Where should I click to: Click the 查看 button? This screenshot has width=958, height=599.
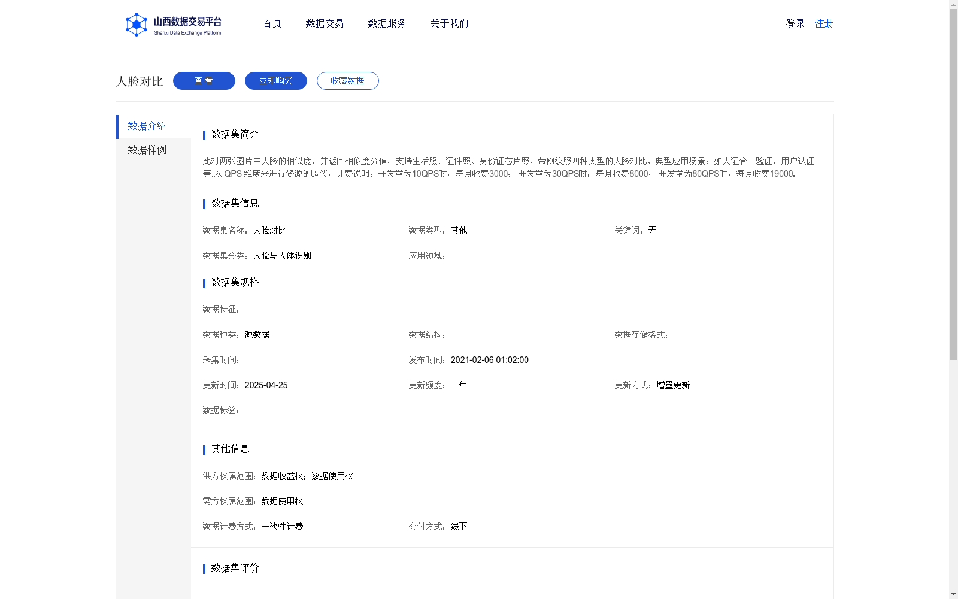click(204, 81)
